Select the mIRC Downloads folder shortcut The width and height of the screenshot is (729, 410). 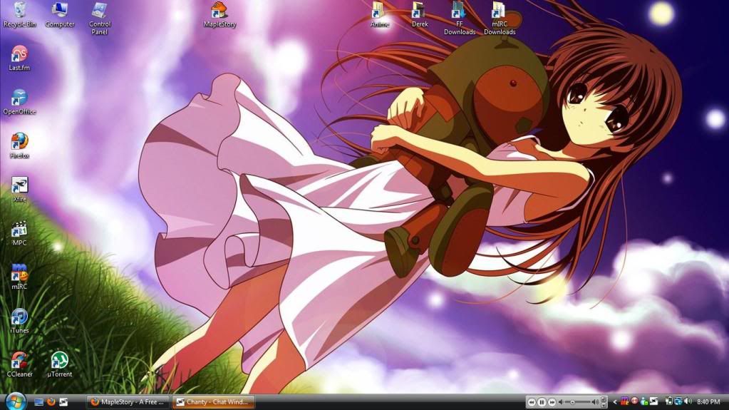click(500, 19)
